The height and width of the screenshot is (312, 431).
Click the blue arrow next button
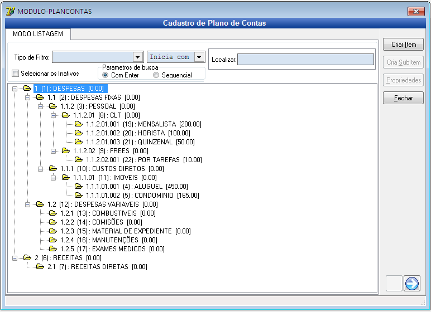coord(412,284)
